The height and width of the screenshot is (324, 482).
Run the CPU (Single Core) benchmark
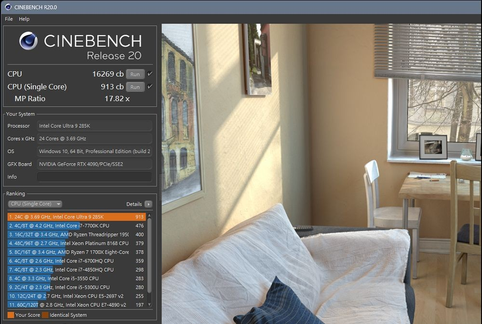pyautogui.click(x=135, y=87)
